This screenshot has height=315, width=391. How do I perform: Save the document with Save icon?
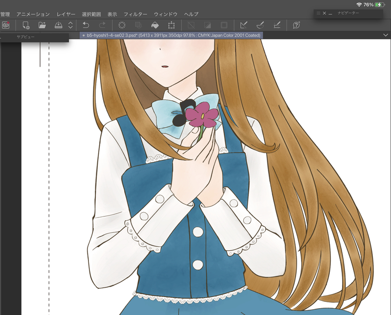tap(58, 25)
